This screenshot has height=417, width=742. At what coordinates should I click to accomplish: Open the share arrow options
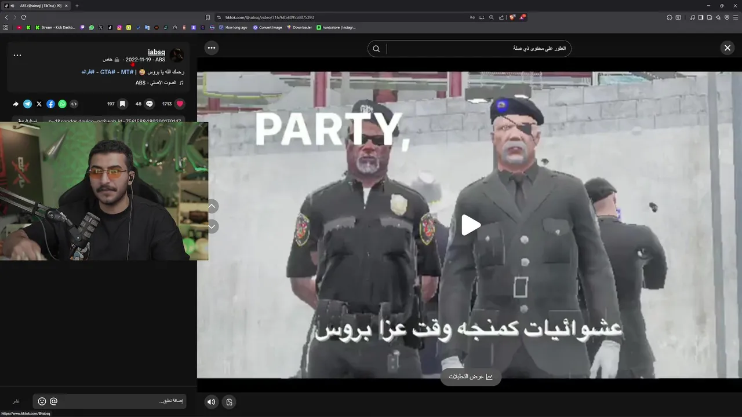pos(16,104)
